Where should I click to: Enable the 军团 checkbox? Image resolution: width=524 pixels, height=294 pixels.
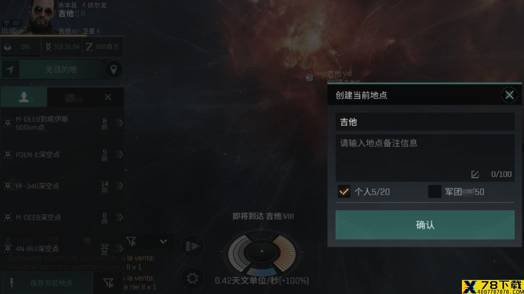(x=434, y=191)
